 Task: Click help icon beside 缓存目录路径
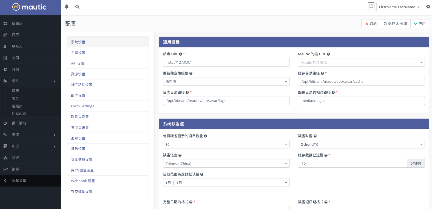pyautogui.click(x=322, y=73)
